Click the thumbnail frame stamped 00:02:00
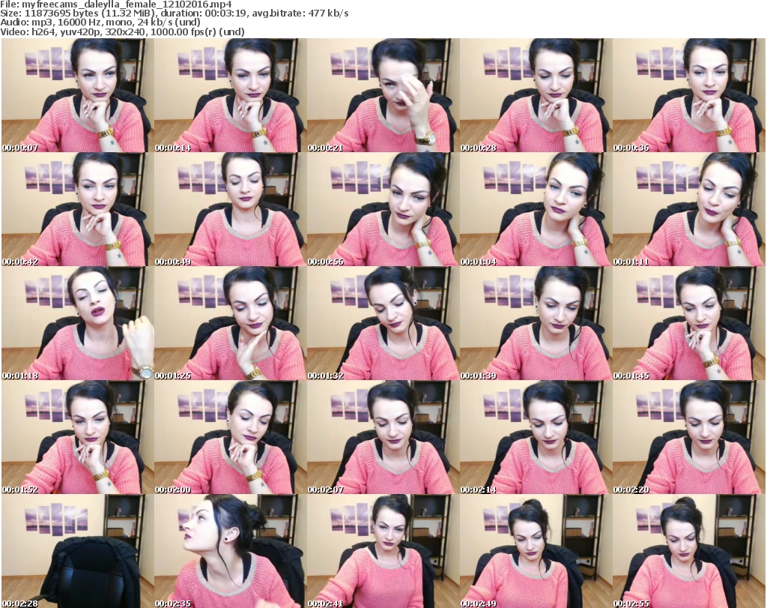This screenshot has height=608, width=767. coord(231,438)
